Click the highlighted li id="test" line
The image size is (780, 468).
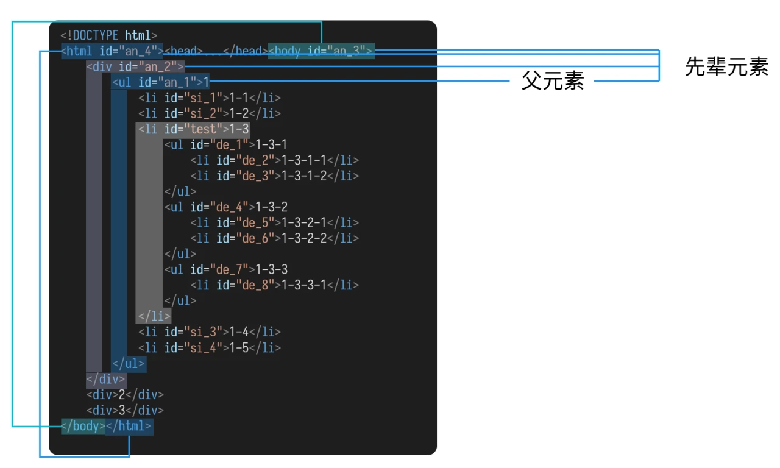pyautogui.click(x=193, y=129)
